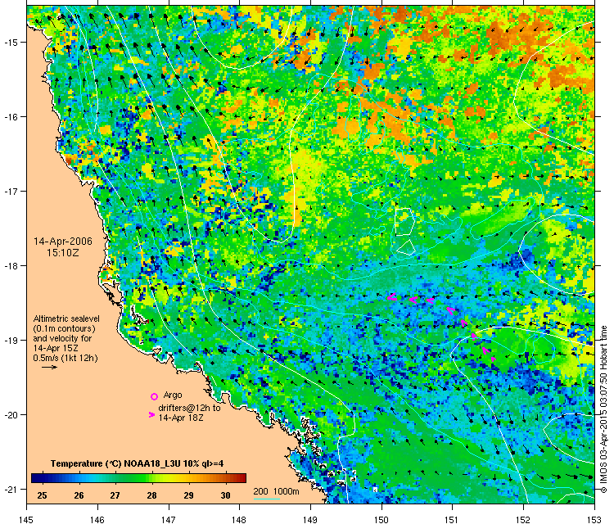Viewport: 614px width, 524px height.
Task: Click the colorbar value 25
Action: click(42, 495)
